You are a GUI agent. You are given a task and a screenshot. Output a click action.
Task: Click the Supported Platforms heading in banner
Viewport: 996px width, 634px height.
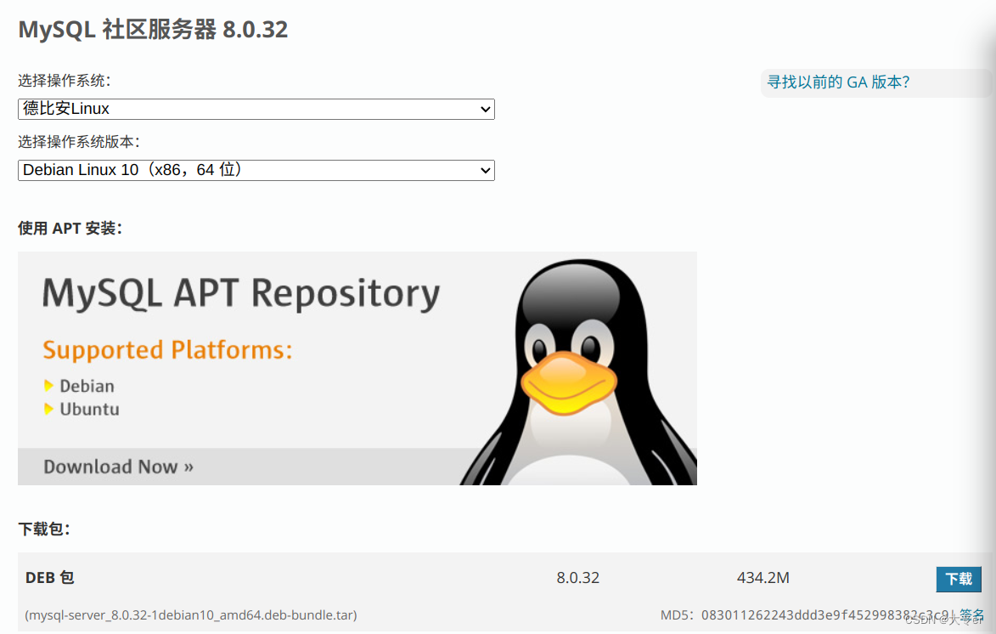tap(166, 349)
